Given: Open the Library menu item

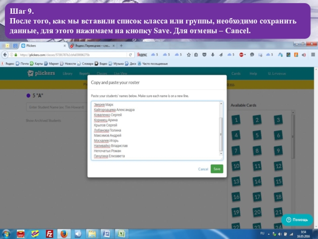Looking at the screenshot, I should 68,74.
